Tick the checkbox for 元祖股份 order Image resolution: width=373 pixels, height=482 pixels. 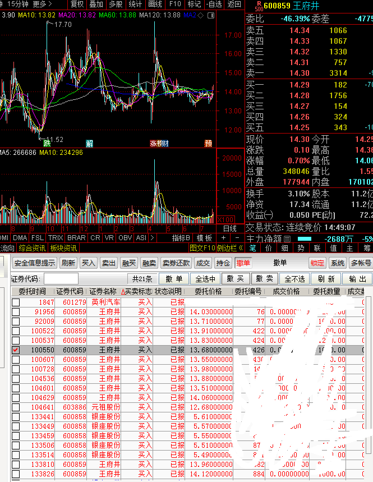(16, 407)
